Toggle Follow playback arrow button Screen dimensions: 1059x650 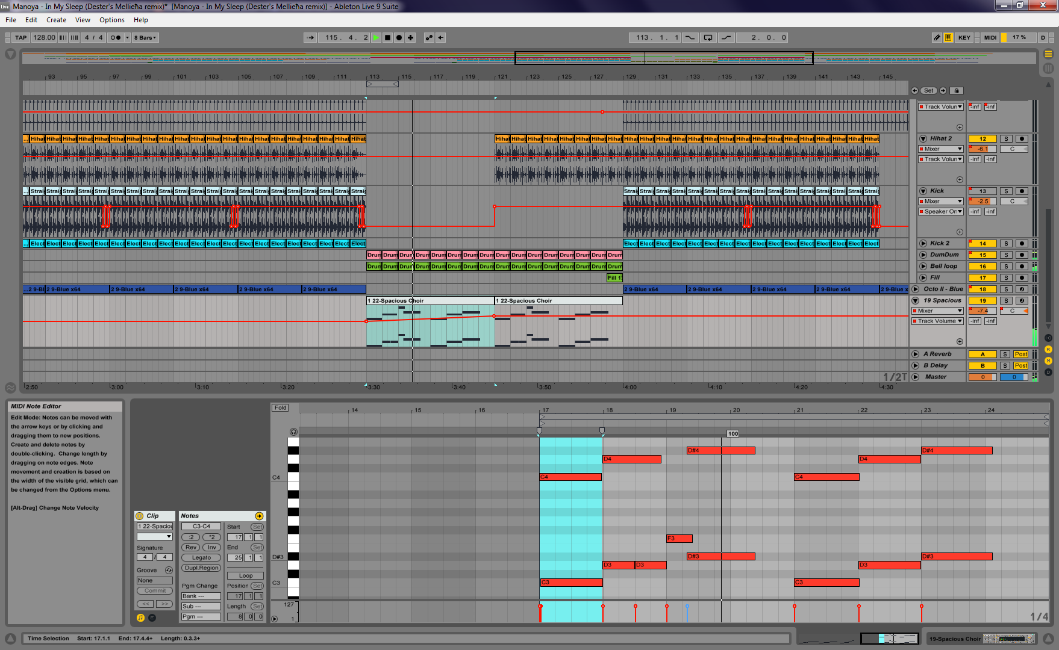click(310, 37)
